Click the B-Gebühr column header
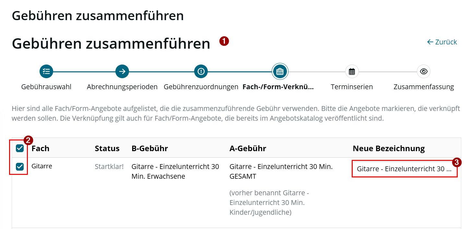Screen dimensions: 471x229 (150, 149)
